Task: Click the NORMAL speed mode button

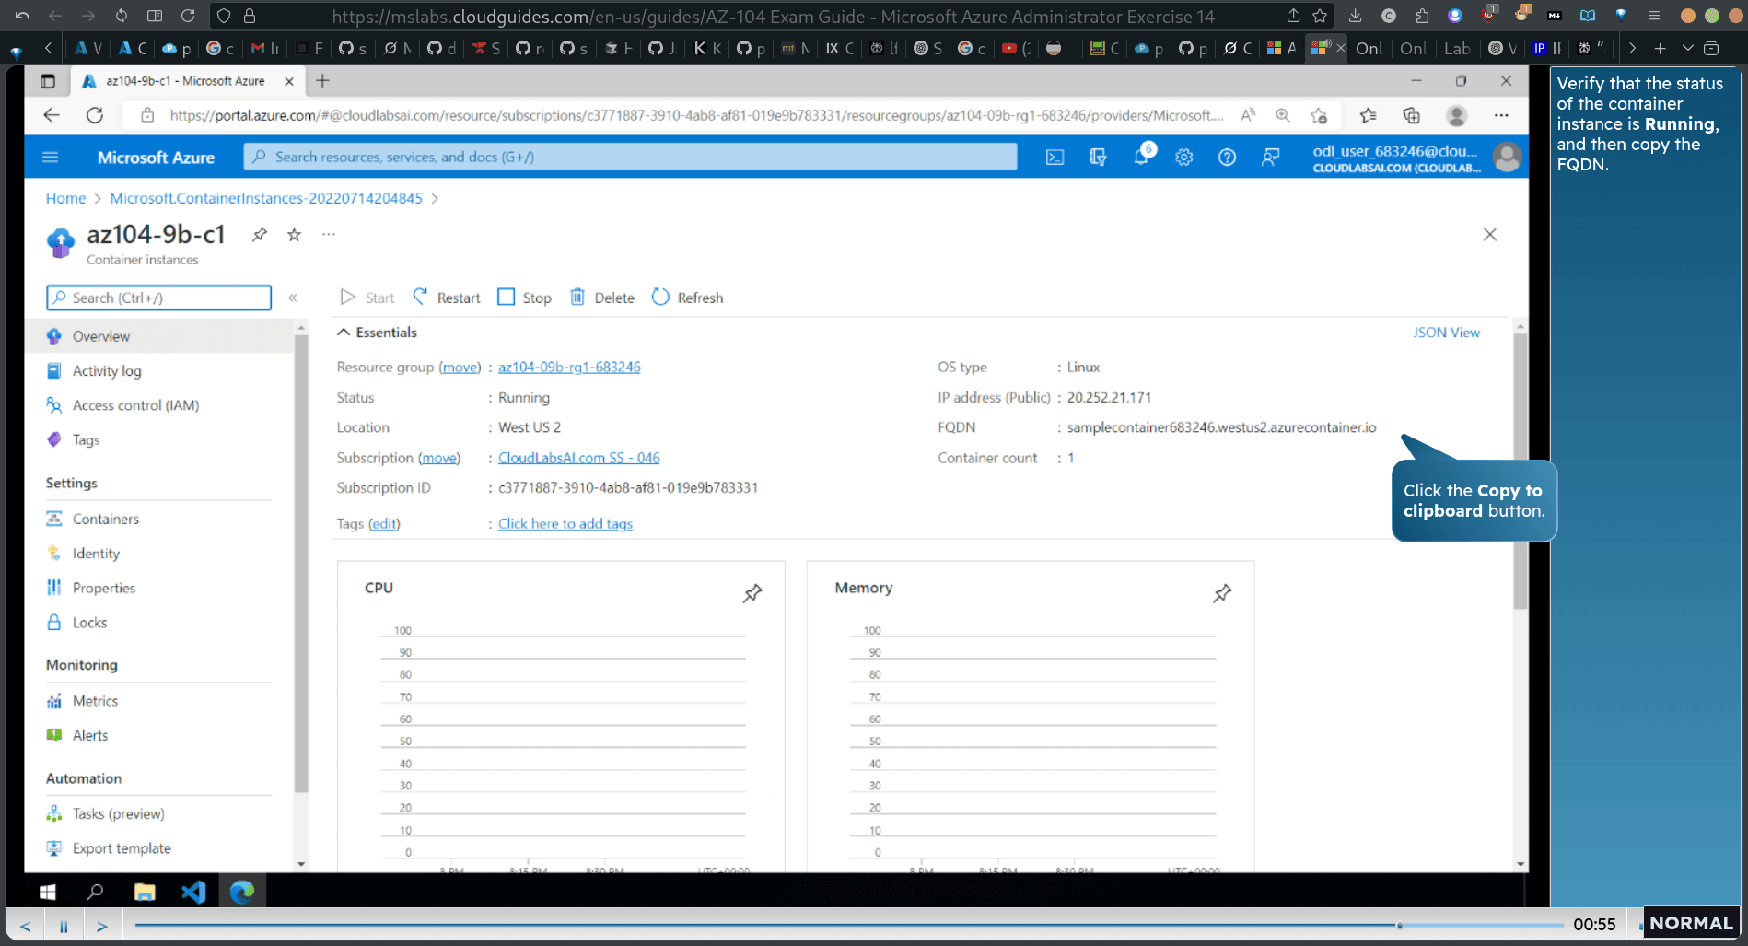Action: coord(1691,923)
